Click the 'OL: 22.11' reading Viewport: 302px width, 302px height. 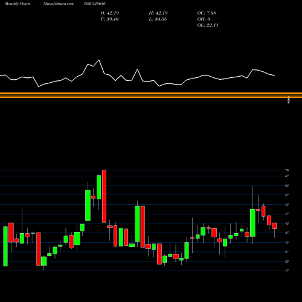click(208, 25)
